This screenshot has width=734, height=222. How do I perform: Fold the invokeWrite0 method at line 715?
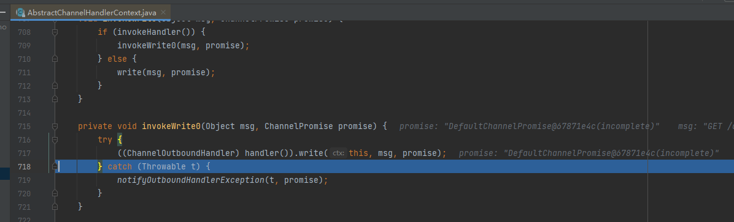click(x=55, y=127)
